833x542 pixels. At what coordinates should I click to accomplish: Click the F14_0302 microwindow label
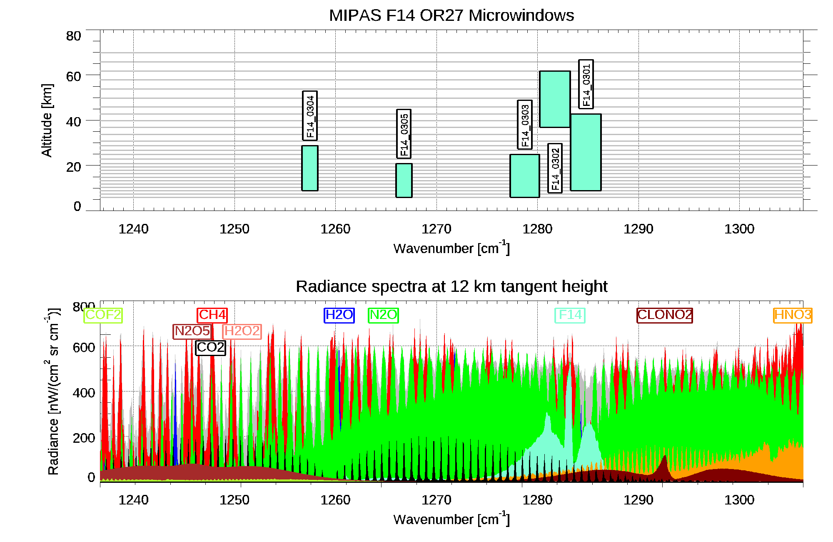[x=555, y=168]
